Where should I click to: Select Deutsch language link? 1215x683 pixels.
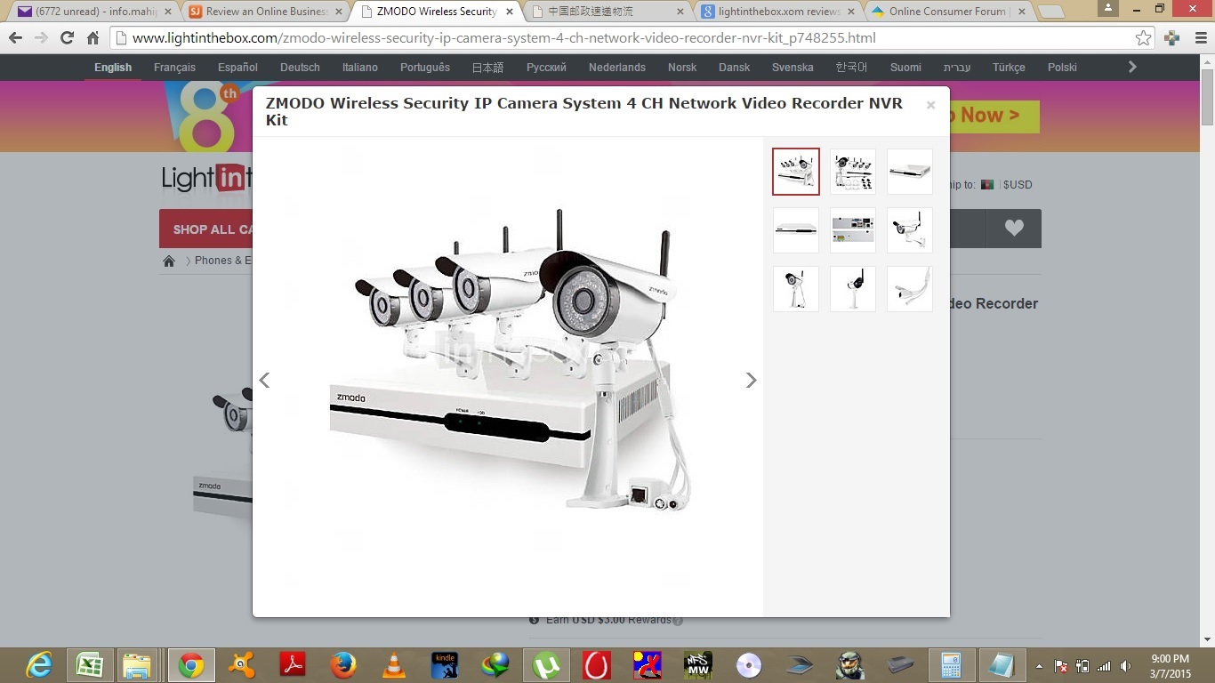tap(300, 68)
